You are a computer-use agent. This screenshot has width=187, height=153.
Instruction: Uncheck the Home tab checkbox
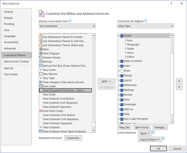click(122, 36)
